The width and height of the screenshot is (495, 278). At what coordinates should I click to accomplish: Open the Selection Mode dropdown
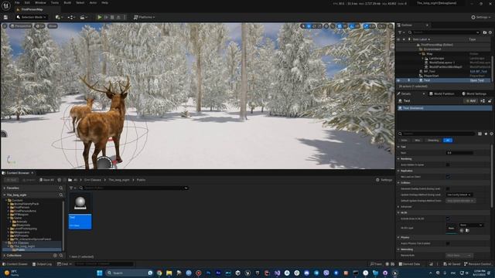pyautogui.click(x=31, y=17)
